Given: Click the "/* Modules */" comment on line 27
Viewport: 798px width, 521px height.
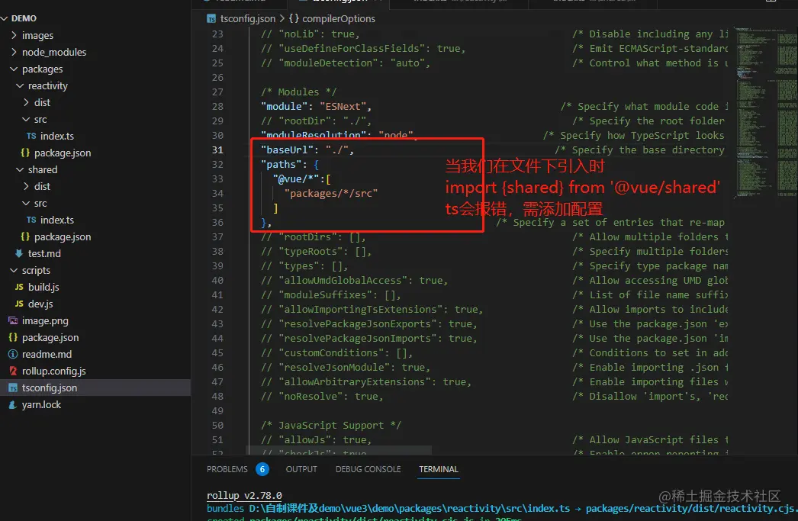Looking at the screenshot, I should 299,92.
